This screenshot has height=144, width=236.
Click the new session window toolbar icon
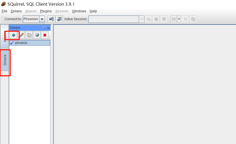point(174,19)
